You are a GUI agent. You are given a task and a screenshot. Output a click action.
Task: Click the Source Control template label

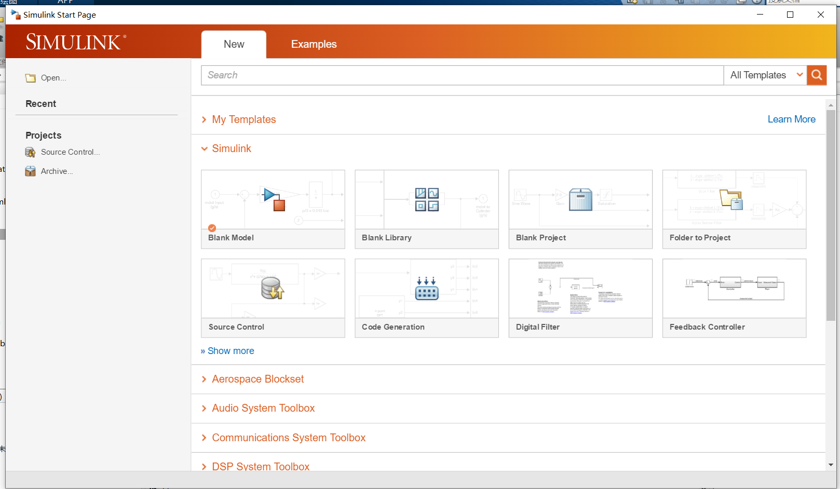[x=236, y=327]
